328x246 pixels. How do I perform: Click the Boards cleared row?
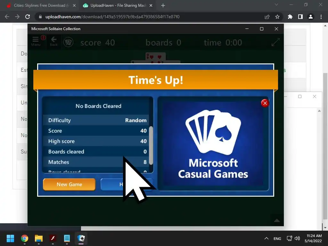click(x=96, y=152)
